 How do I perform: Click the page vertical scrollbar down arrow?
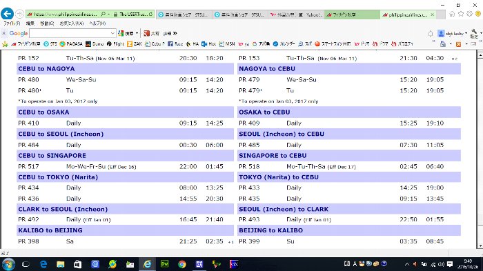[x=480, y=245]
